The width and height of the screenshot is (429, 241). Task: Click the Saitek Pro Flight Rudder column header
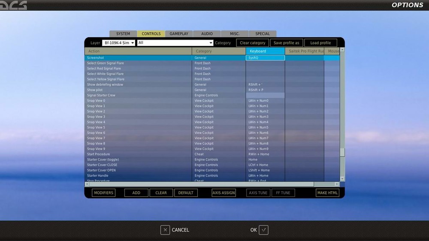305,51
